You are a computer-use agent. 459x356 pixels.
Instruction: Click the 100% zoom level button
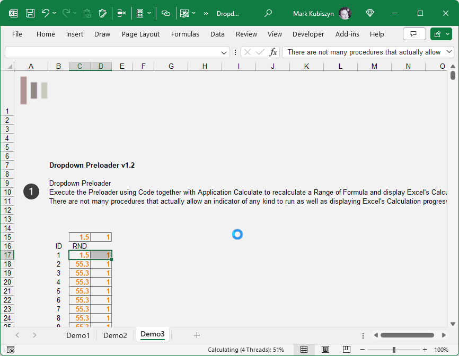click(x=441, y=350)
